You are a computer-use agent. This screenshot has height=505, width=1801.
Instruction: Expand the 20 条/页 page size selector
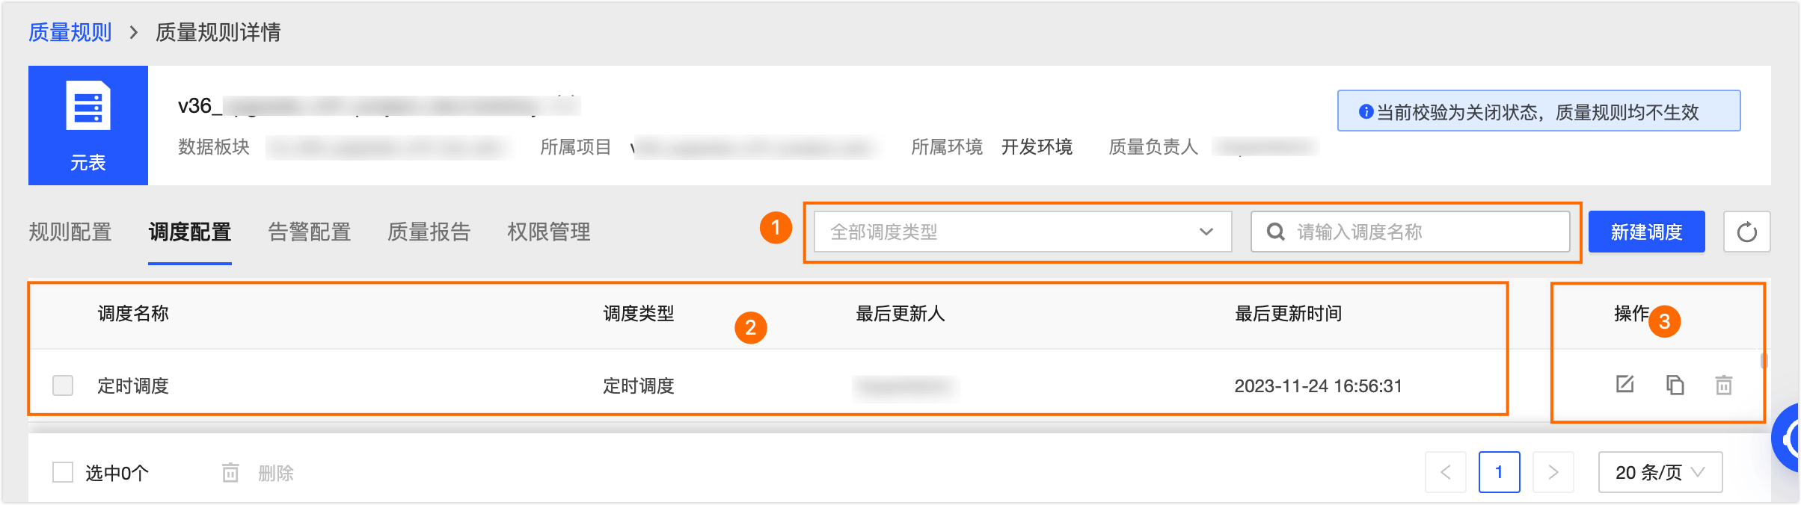(x=1660, y=472)
